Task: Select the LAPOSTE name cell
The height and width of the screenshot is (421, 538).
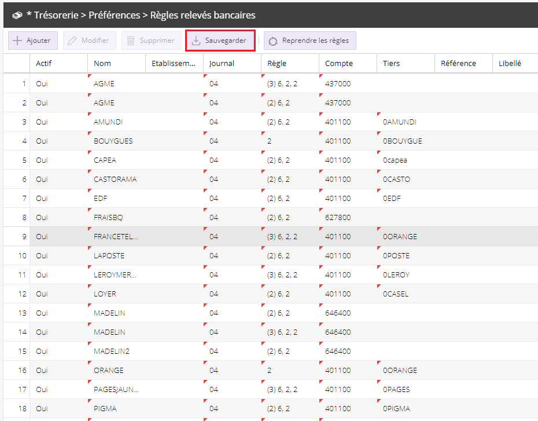Action: pos(117,256)
